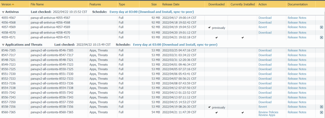Revert to antivirus version 4057-4569
325x118 pixels.
(x=262, y=27)
